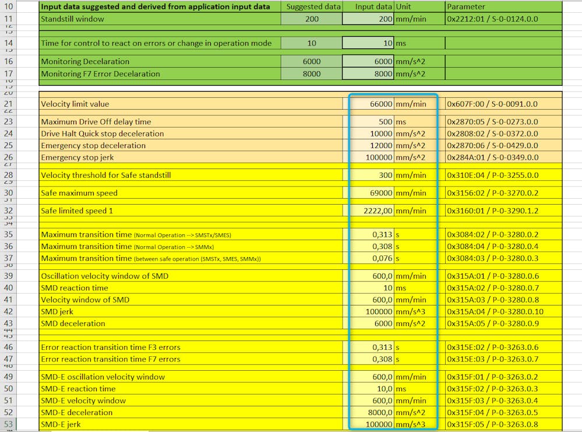This screenshot has width=582, height=432.
Task: Select row header 21
Action: click(8, 104)
